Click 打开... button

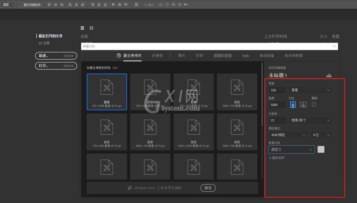click(x=56, y=66)
